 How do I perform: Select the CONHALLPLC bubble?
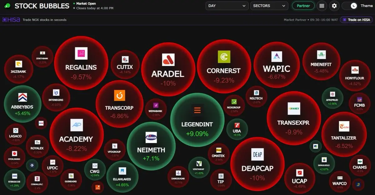(37, 183)
